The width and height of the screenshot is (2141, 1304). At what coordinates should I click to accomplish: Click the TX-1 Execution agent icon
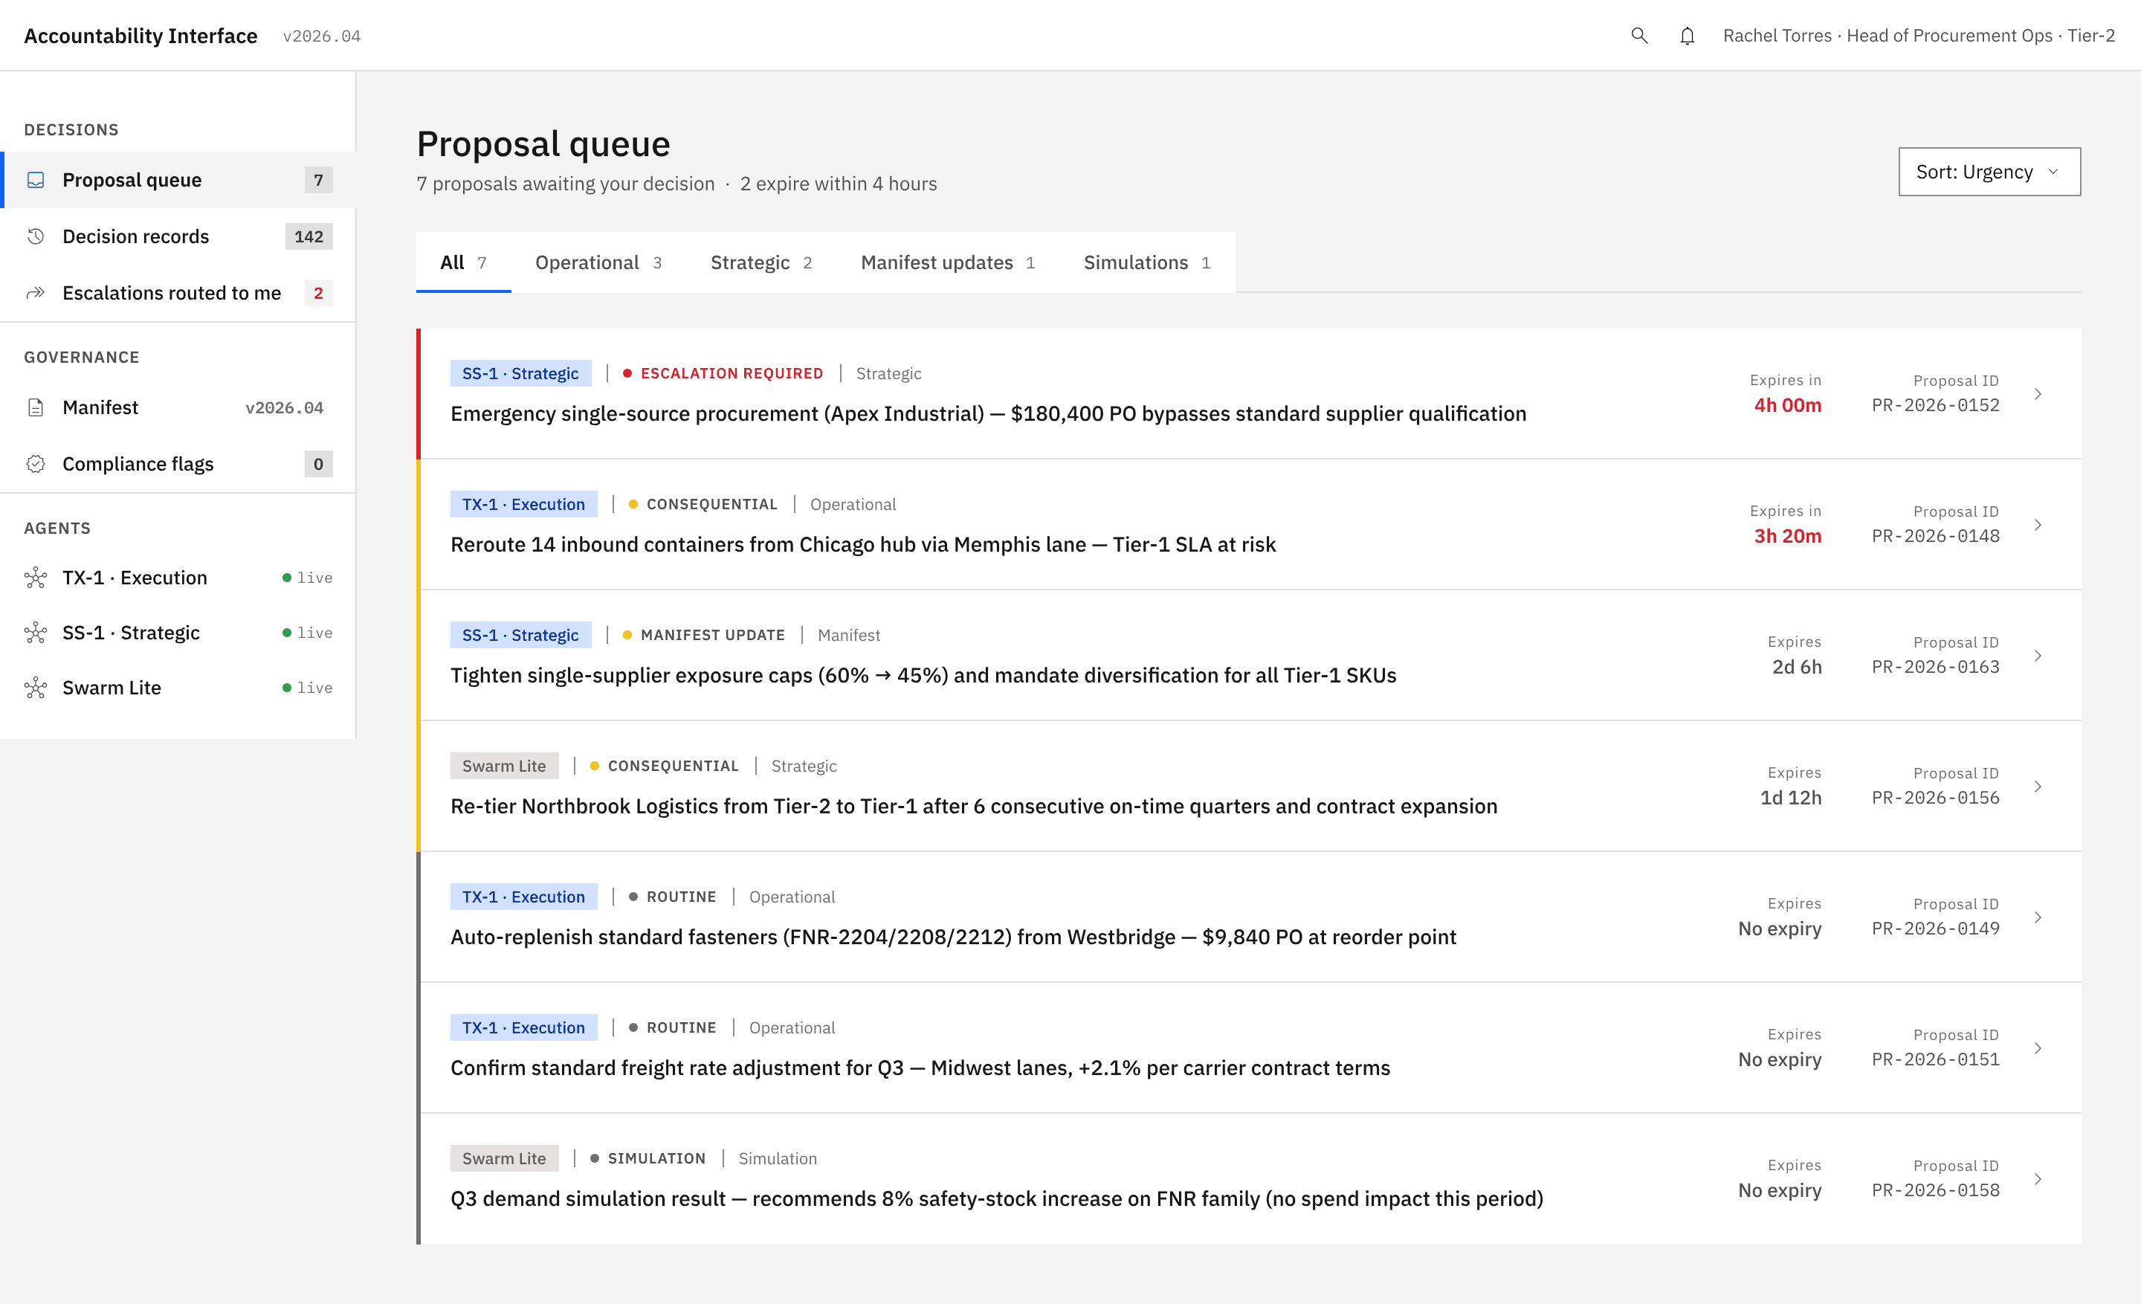pos(36,578)
